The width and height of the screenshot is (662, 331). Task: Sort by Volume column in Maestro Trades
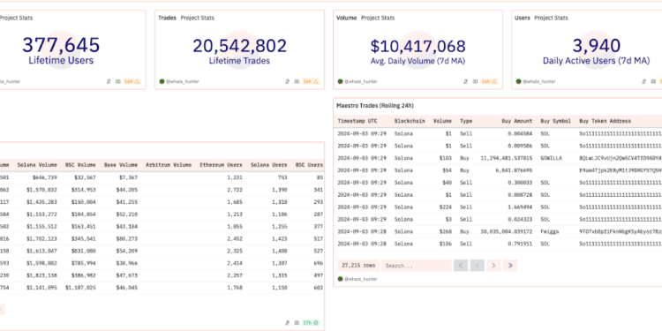click(442, 121)
